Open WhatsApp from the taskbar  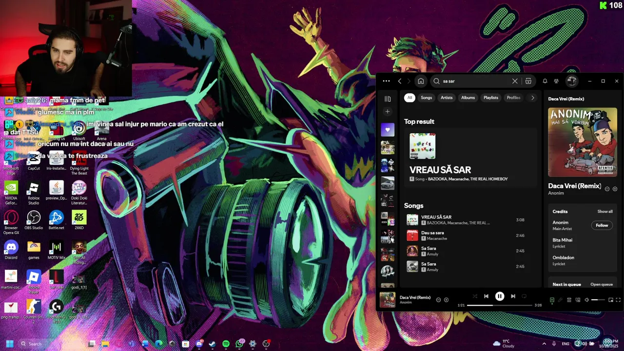coord(239,344)
